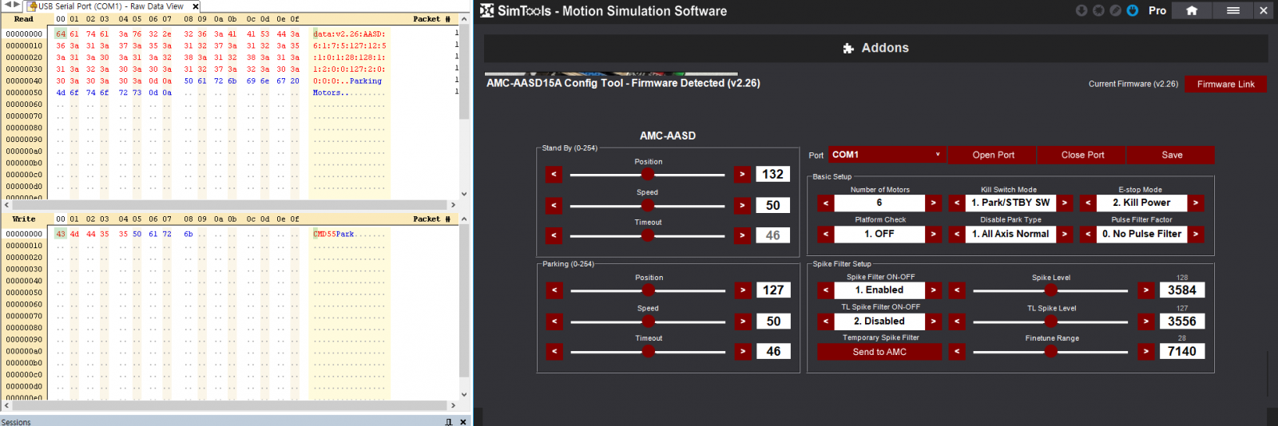Select previous Kill Switch Mode option

[x=957, y=203]
